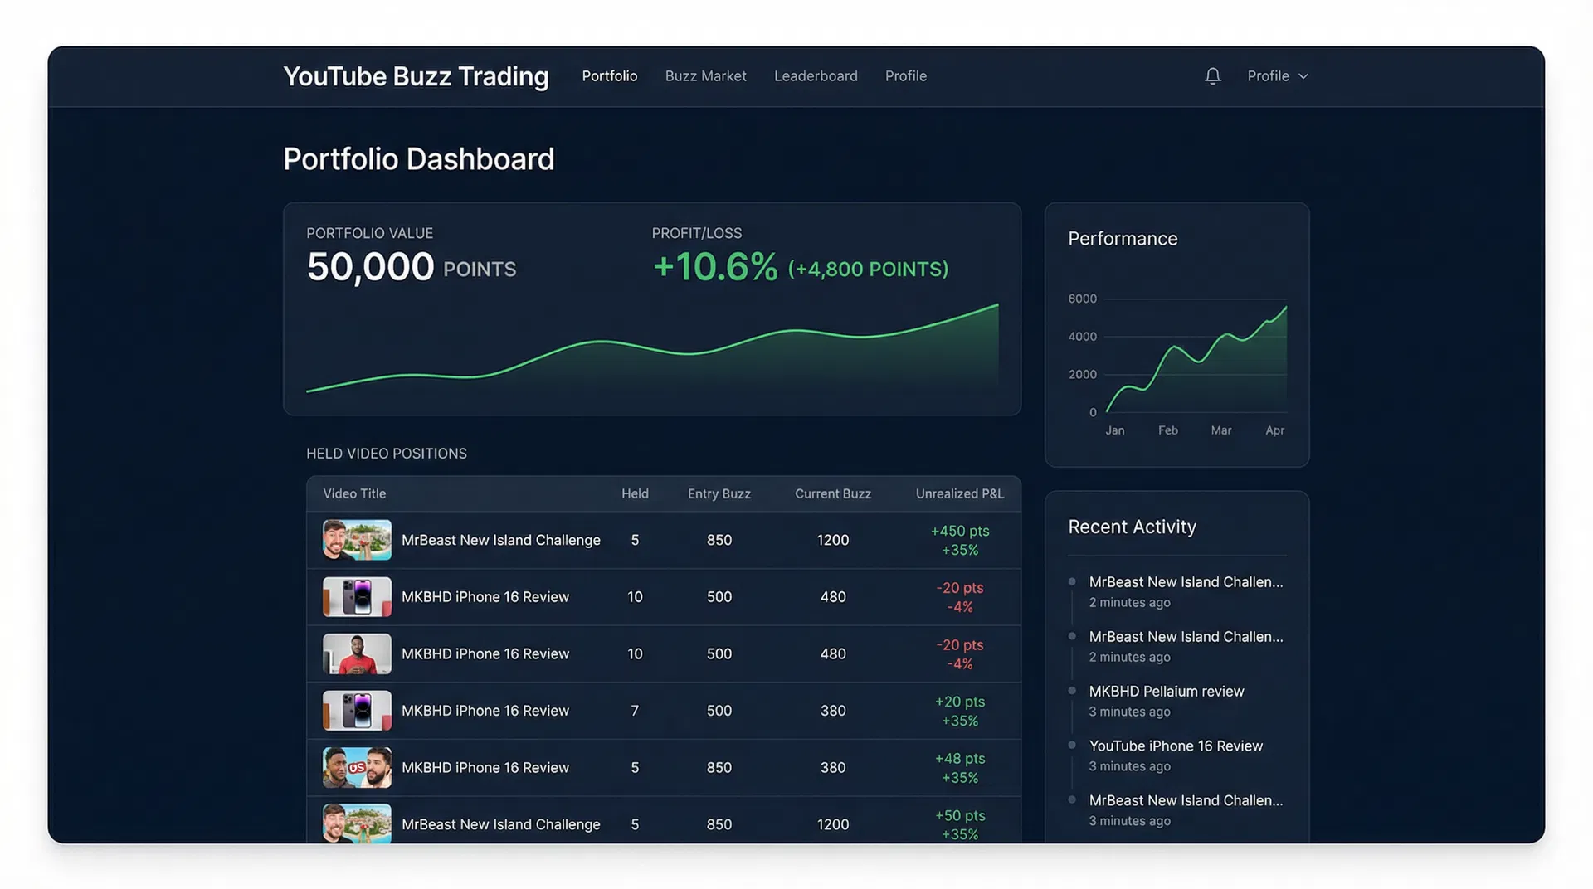Click the +450 pts unrealized P&L value

click(x=960, y=531)
